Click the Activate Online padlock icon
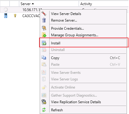 click(x=44, y=87)
